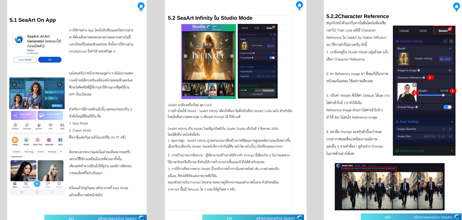
Task: Expand the Model chevron on page 169
Action: 450,48
